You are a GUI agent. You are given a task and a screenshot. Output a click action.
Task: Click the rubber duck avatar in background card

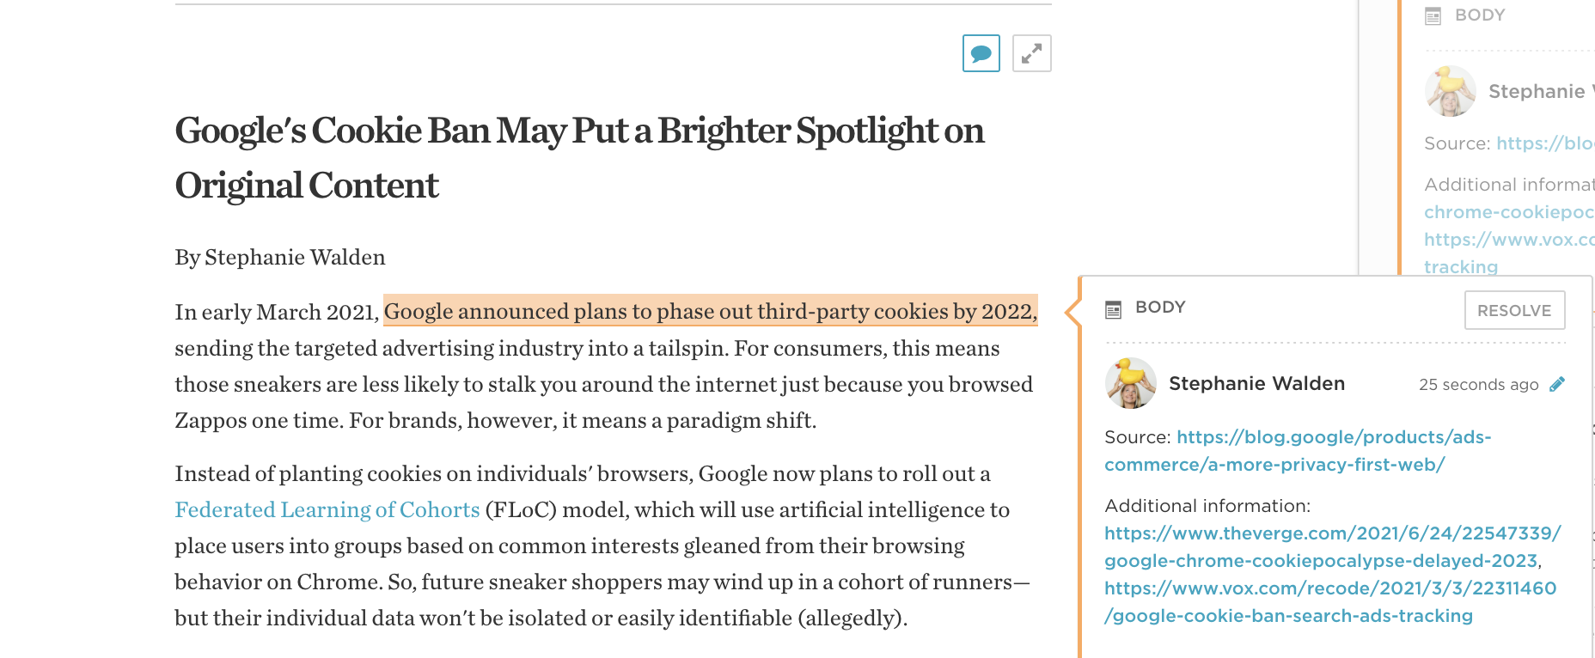(1450, 91)
